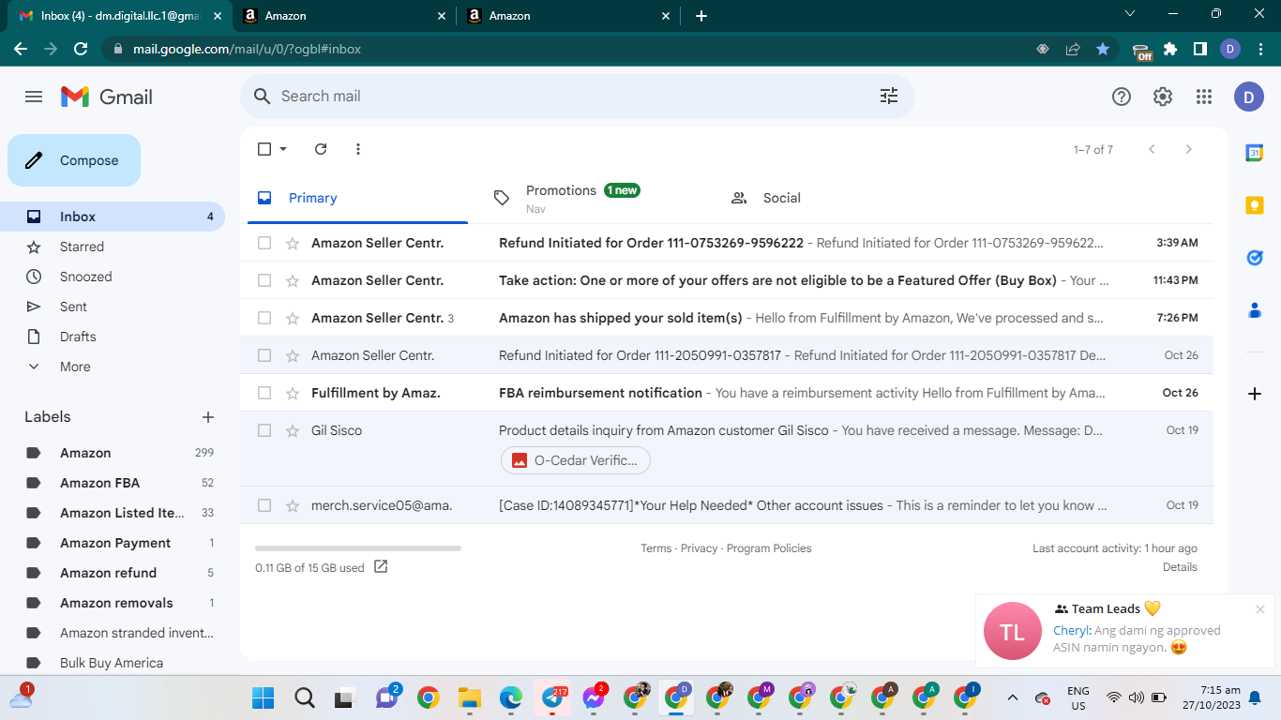The width and height of the screenshot is (1281, 720).
Task: Open the select dropdown arrow beside checkbox
Action: pos(283,149)
